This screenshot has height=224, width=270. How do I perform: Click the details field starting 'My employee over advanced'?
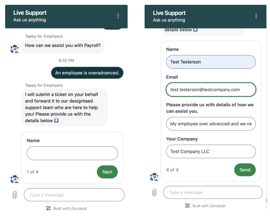pyautogui.click(x=211, y=124)
